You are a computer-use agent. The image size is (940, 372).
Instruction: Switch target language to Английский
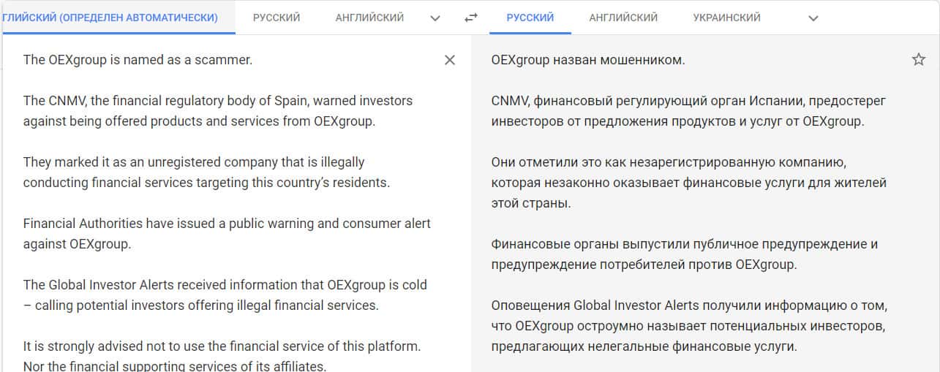pos(623,18)
